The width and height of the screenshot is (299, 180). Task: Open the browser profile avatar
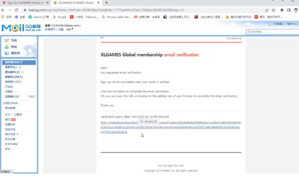tap(296, 10)
